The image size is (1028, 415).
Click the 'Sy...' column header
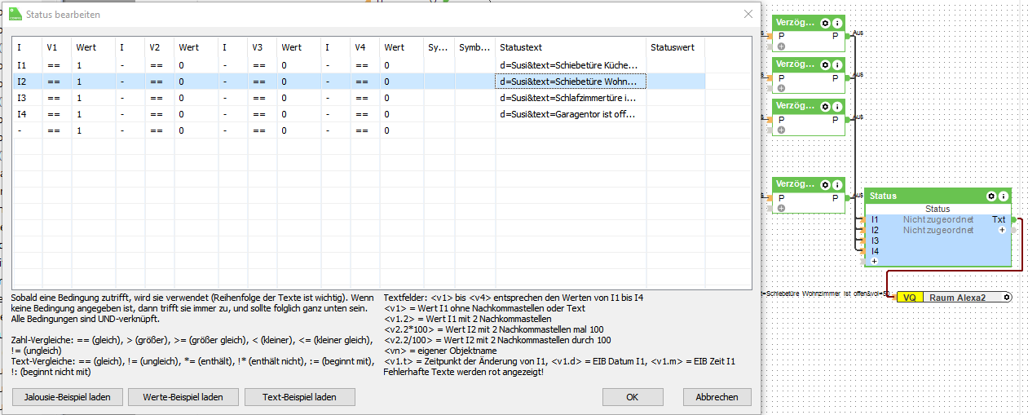click(x=439, y=47)
